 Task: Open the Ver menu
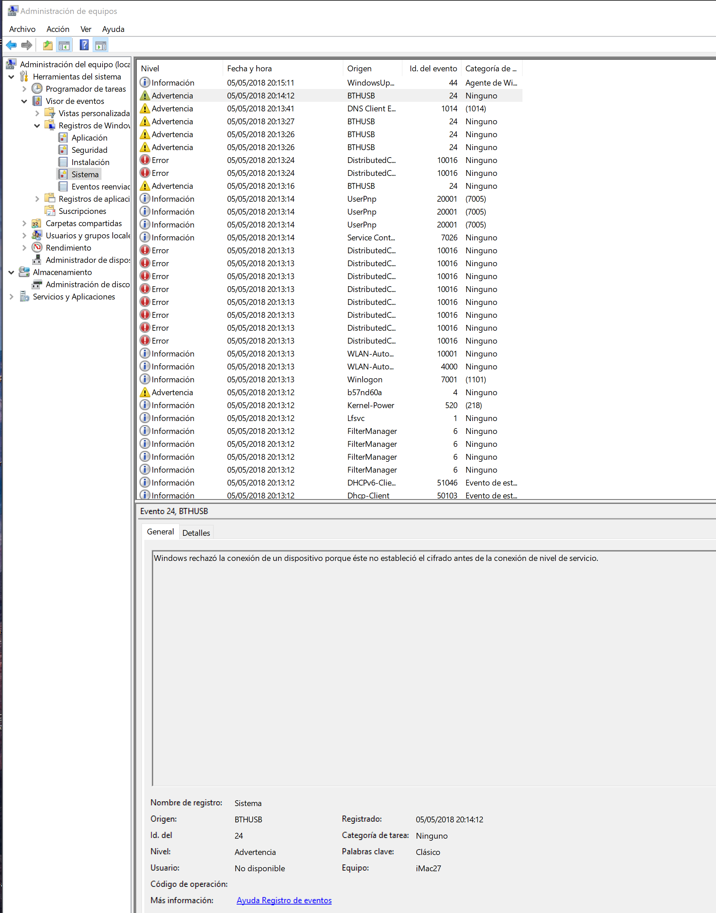click(86, 29)
